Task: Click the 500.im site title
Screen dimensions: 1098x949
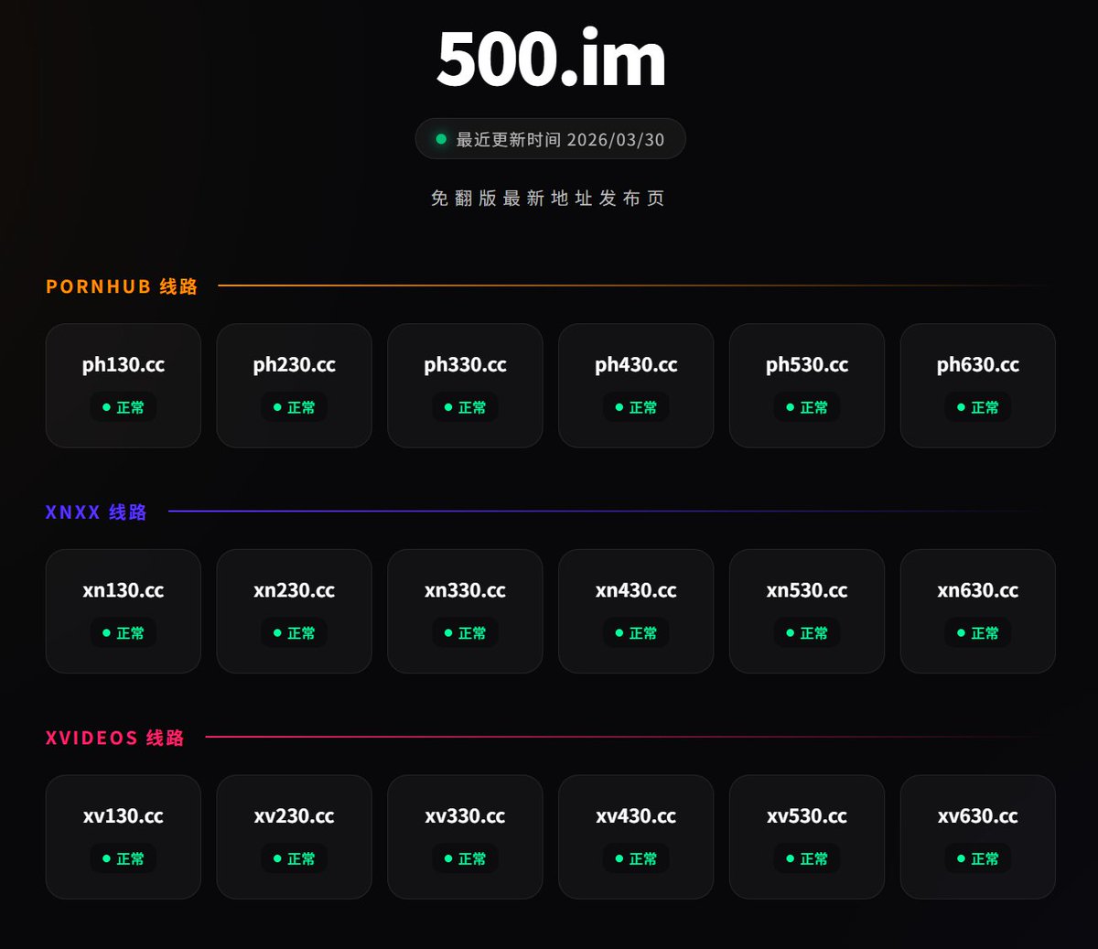Action: pos(551,59)
